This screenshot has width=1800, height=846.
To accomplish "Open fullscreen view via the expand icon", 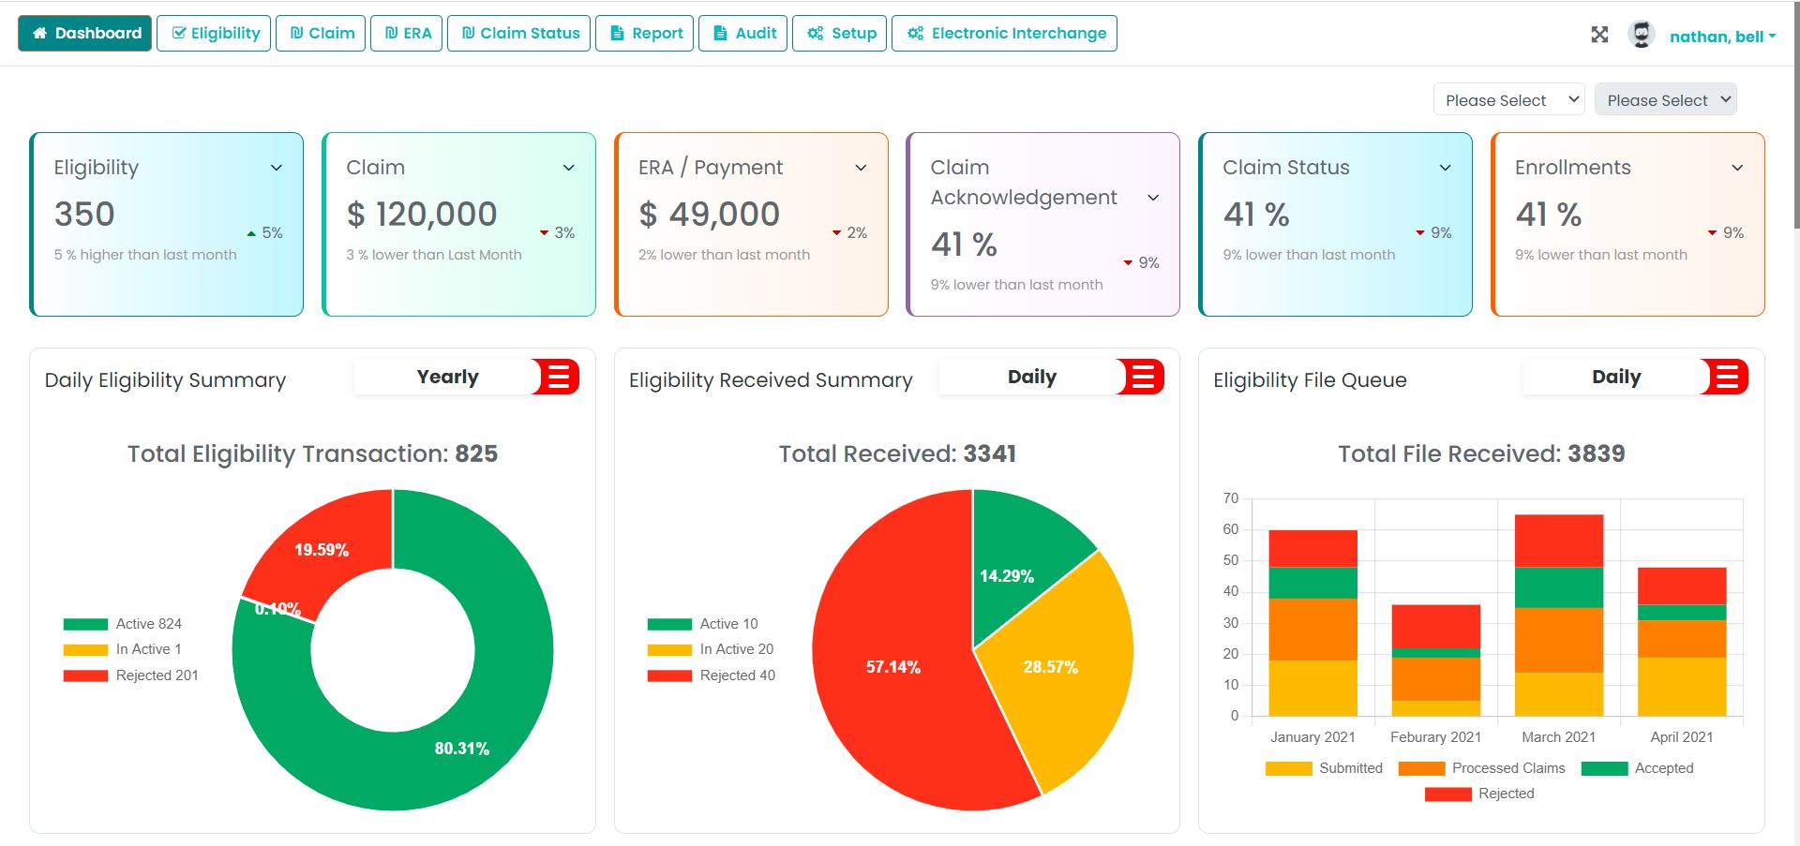I will pyautogui.click(x=1598, y=33).
